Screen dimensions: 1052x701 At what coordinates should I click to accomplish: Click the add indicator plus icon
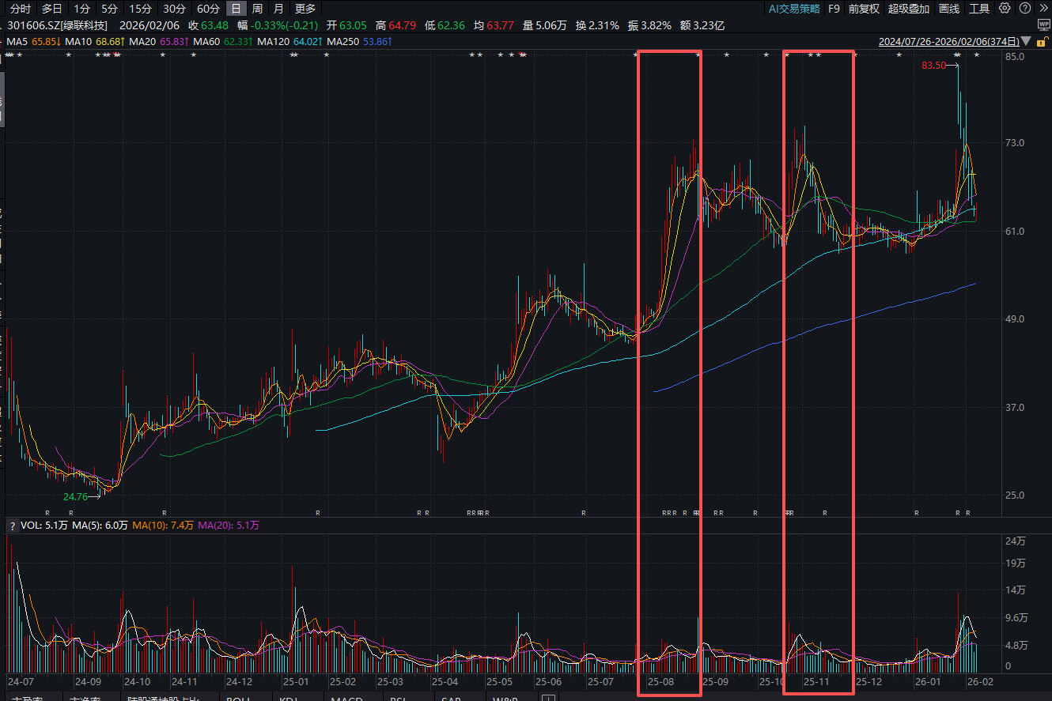coord(548,699)
